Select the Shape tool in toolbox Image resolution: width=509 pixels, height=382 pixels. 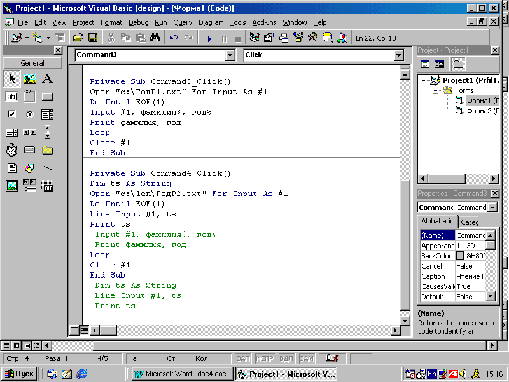[x=30, y=168]
